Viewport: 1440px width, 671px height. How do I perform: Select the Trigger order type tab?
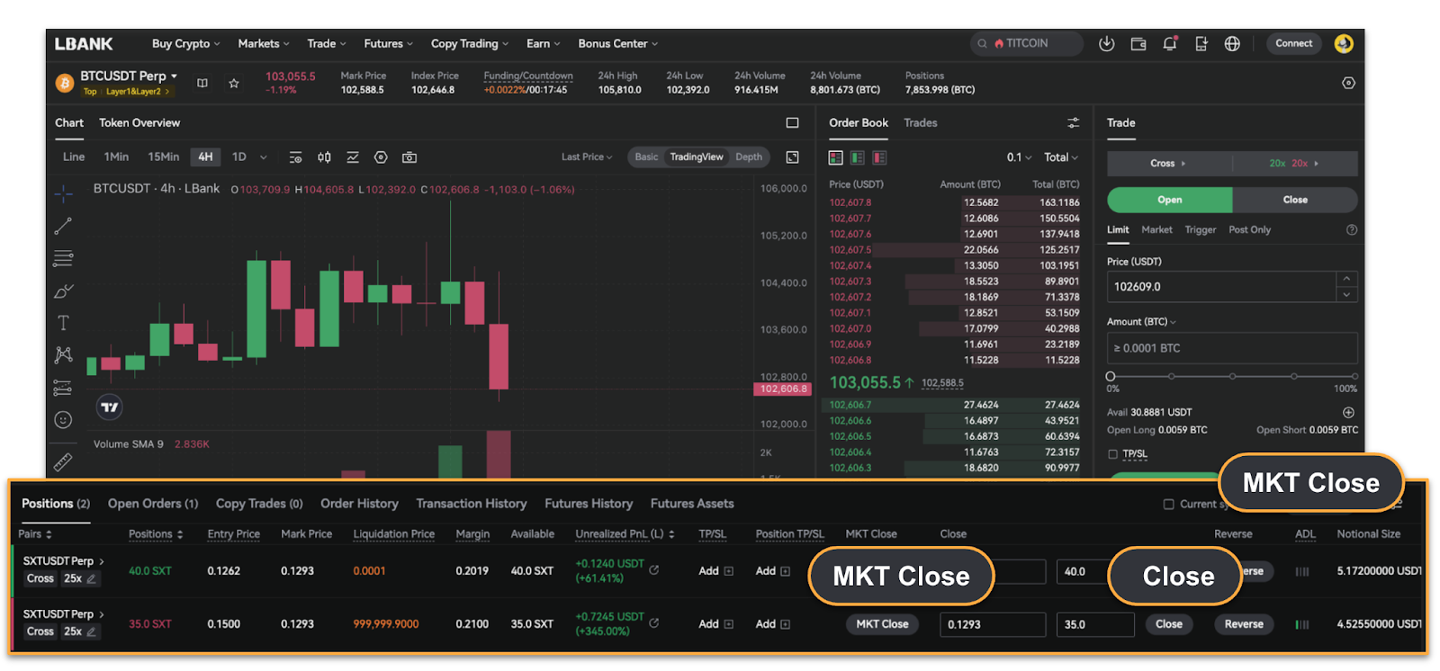pyautogui.click(x=1200, y=230)
